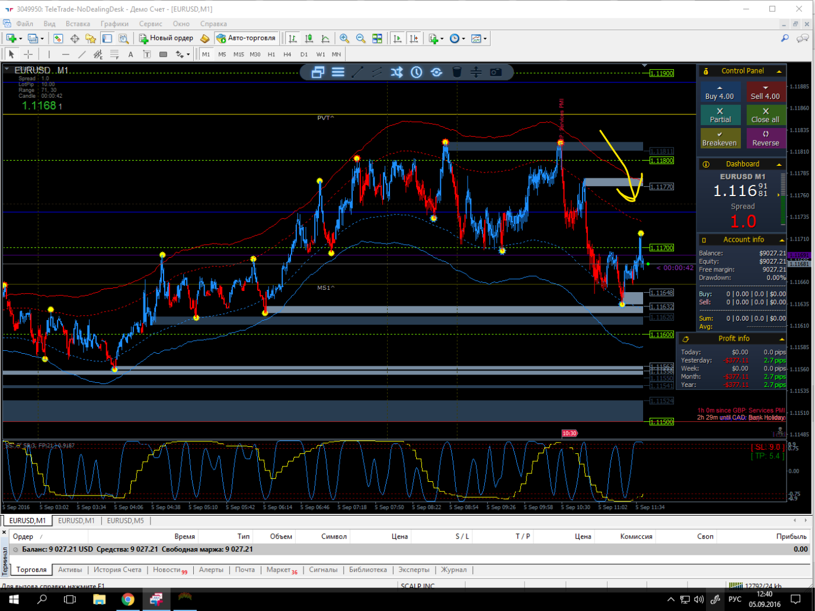815x611 pixels.
Task: Open the История Счета terminal tab
Action: click(117, 570)
